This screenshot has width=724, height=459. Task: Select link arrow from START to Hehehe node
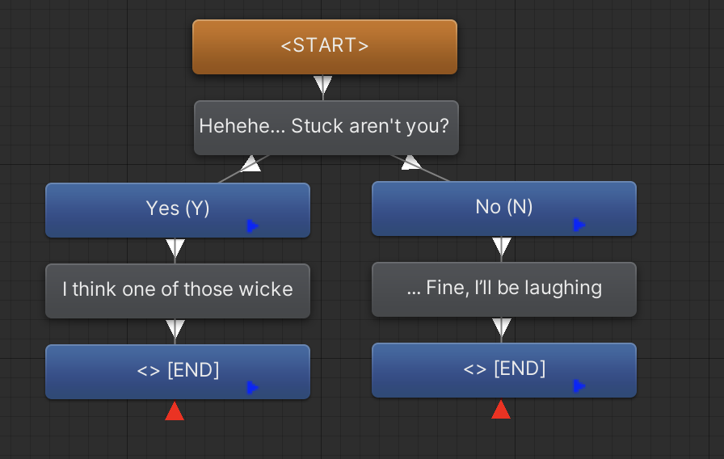tap(322, 85)
